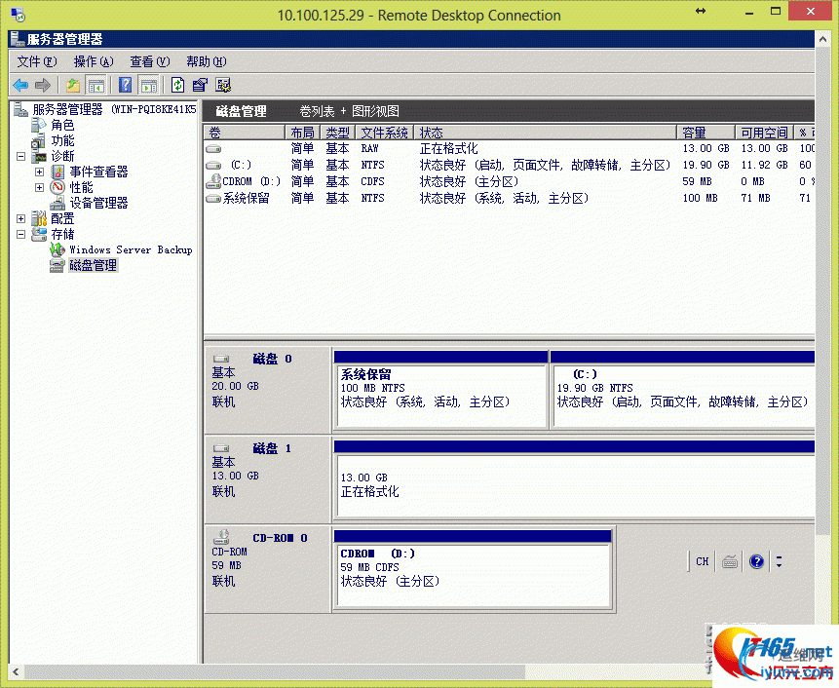
Task: Expand the 事件查看器 node
Action: (39, 172)
